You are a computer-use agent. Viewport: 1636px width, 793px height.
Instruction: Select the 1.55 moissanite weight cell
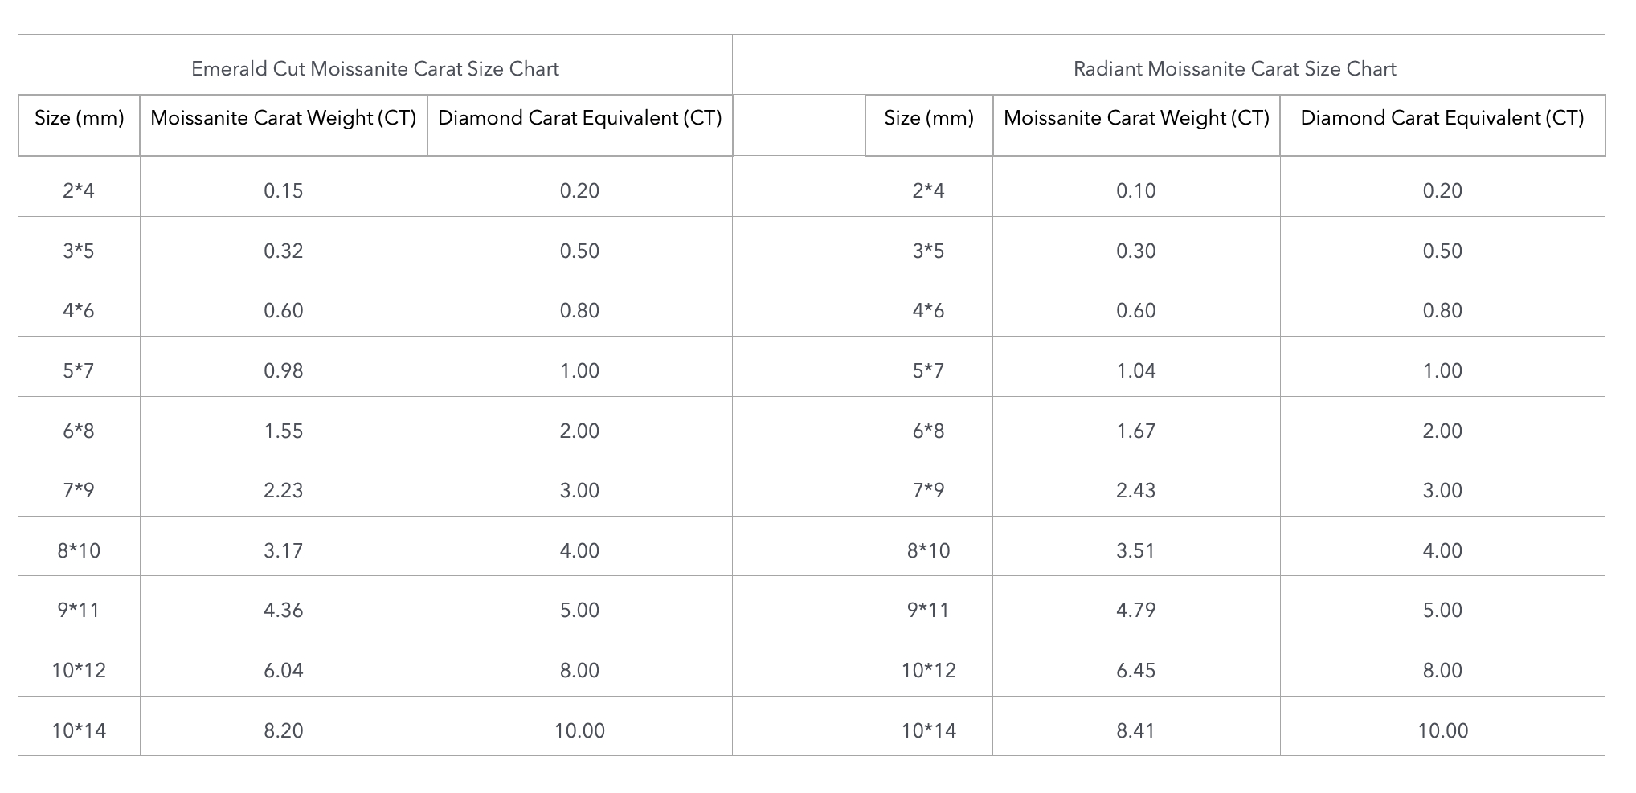tap(283, 431)
